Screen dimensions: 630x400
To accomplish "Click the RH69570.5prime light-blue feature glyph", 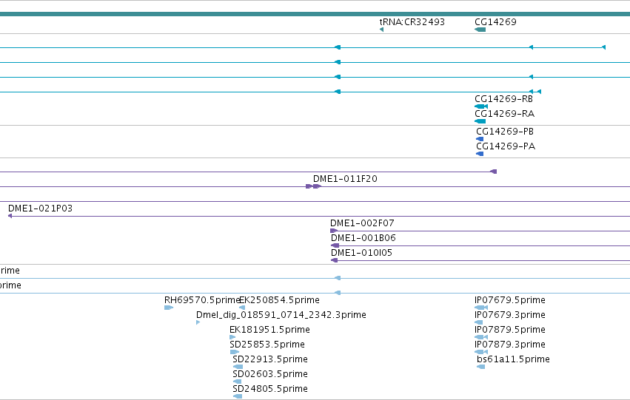I will coord(169,308).
